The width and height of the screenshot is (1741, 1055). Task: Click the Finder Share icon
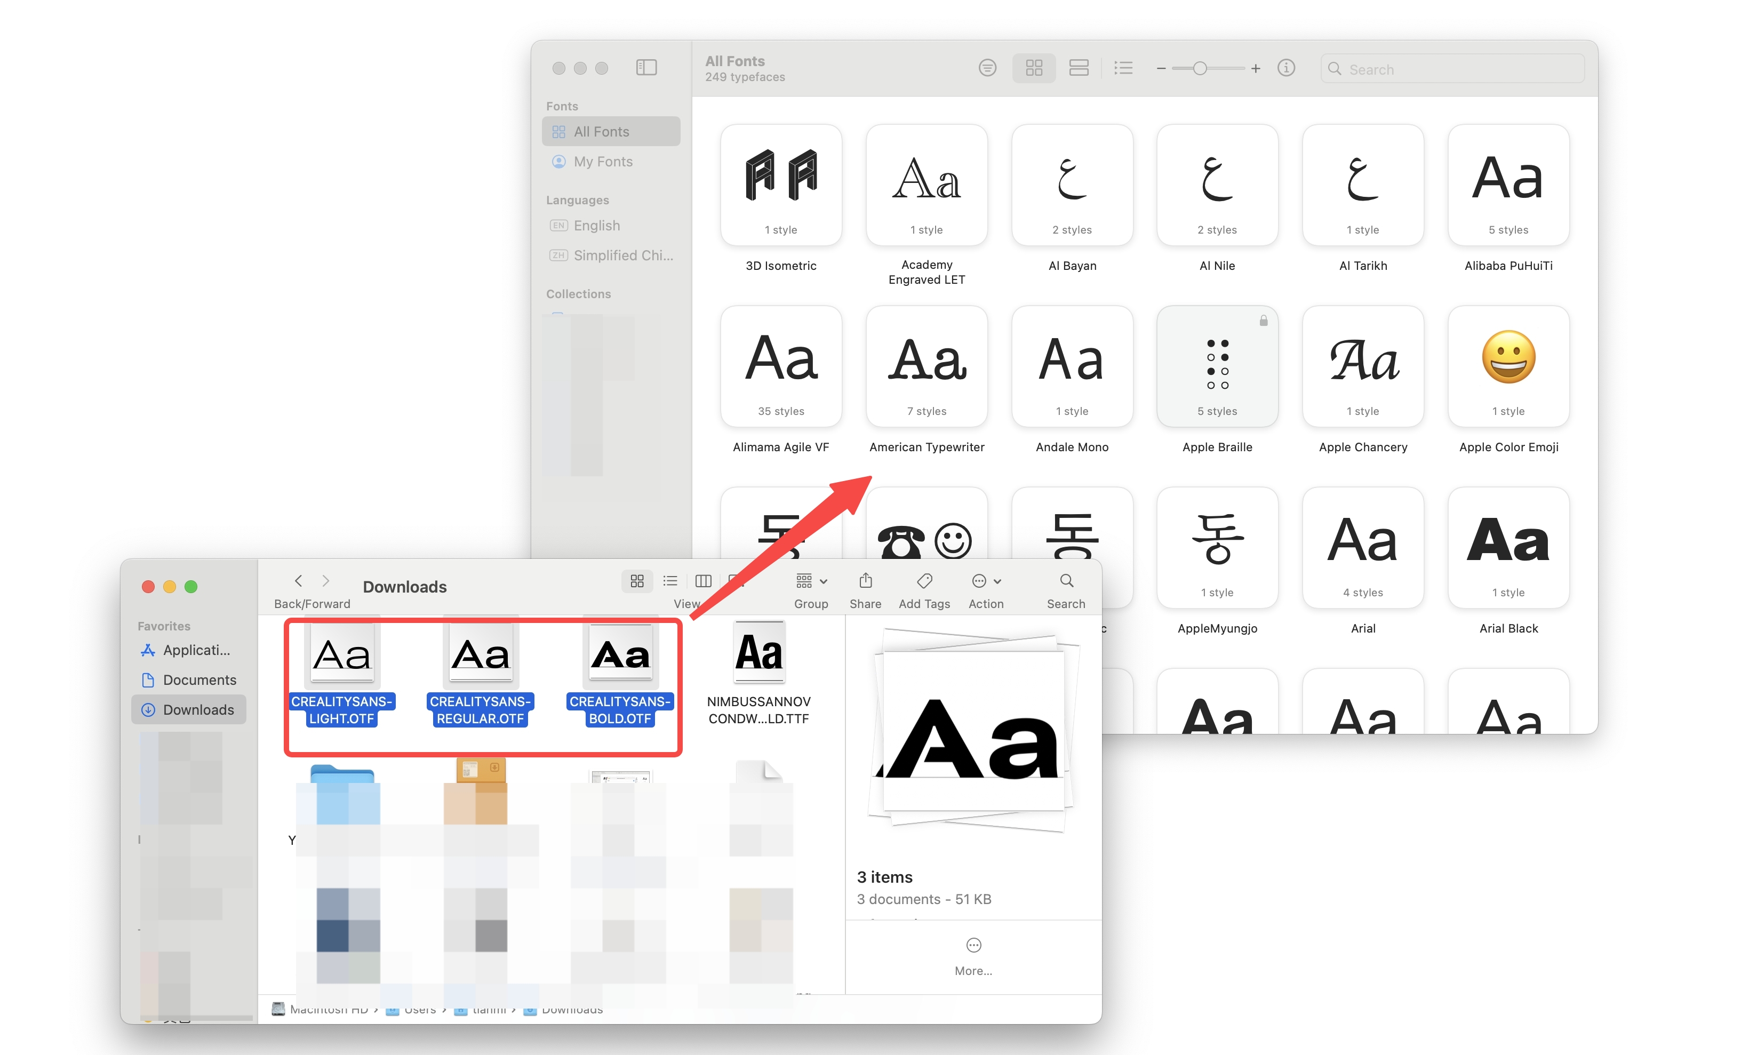(865, 581)
